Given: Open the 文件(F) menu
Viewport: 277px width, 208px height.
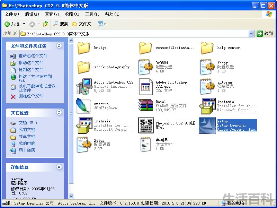Looking at the screenshot, I should [12, 14].
